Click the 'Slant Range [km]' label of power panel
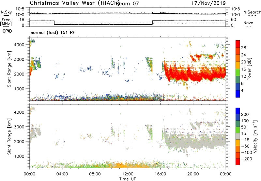The image size is (261, 181). pos(9,69)
